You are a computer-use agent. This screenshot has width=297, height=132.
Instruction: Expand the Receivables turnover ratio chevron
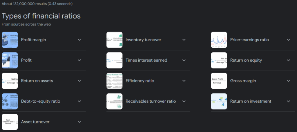click(184, 101)
